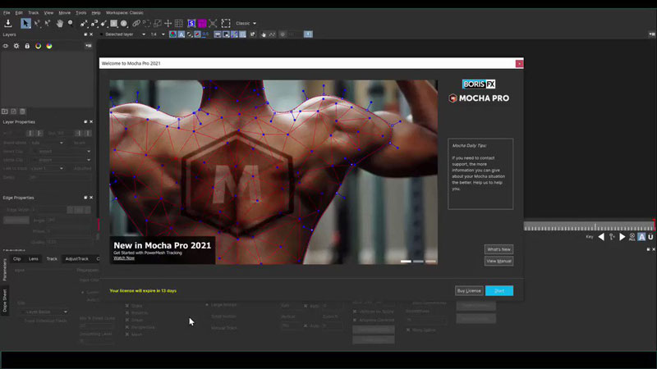Switch to the AdjustTrack tab
This screenshot has width=657, height=369.
point(76,258)
